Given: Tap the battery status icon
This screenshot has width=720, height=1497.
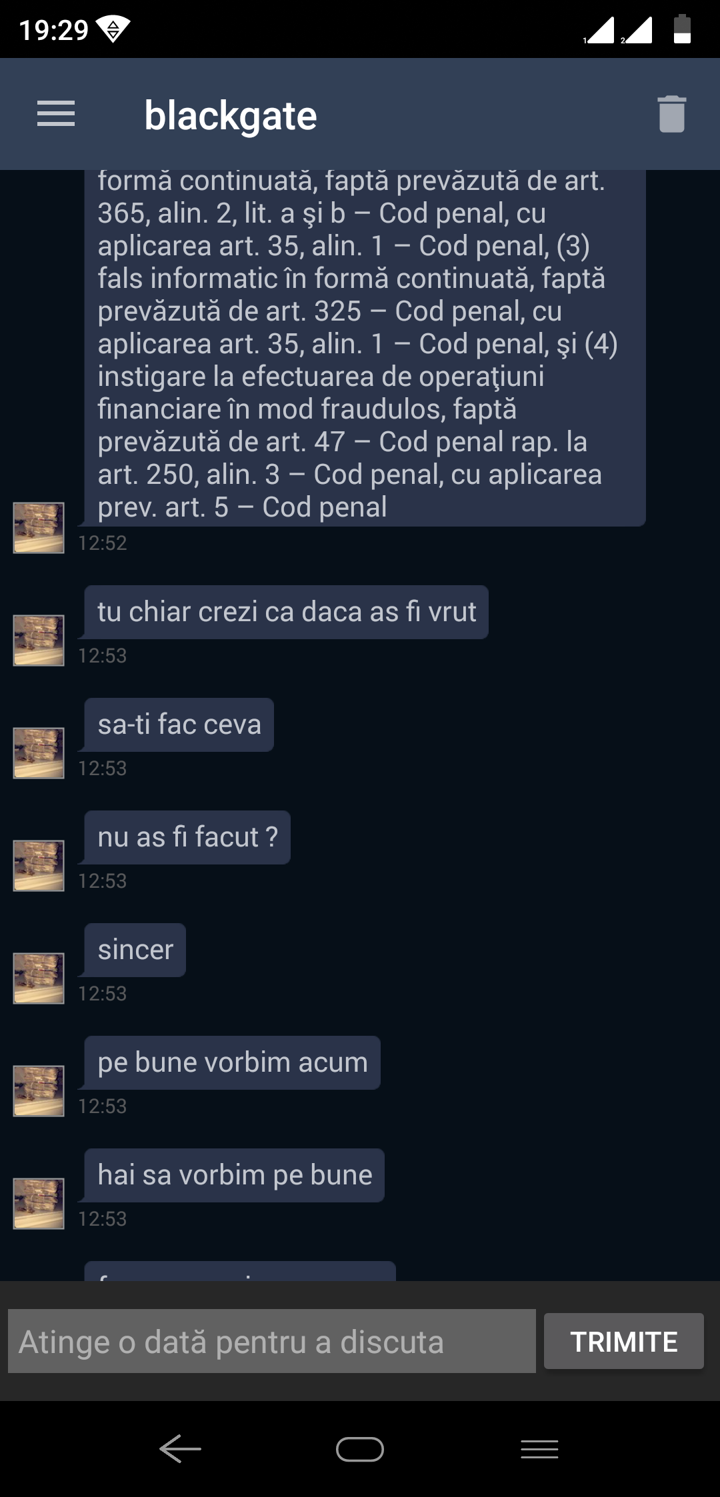Looking at the screenshot, I should coord(682,29).
